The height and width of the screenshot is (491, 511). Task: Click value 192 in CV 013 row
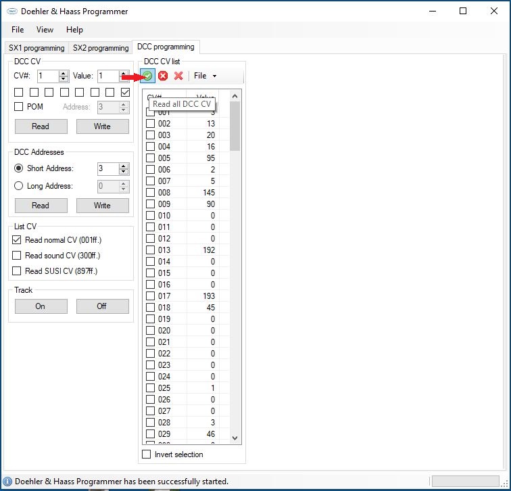(209, 250)
